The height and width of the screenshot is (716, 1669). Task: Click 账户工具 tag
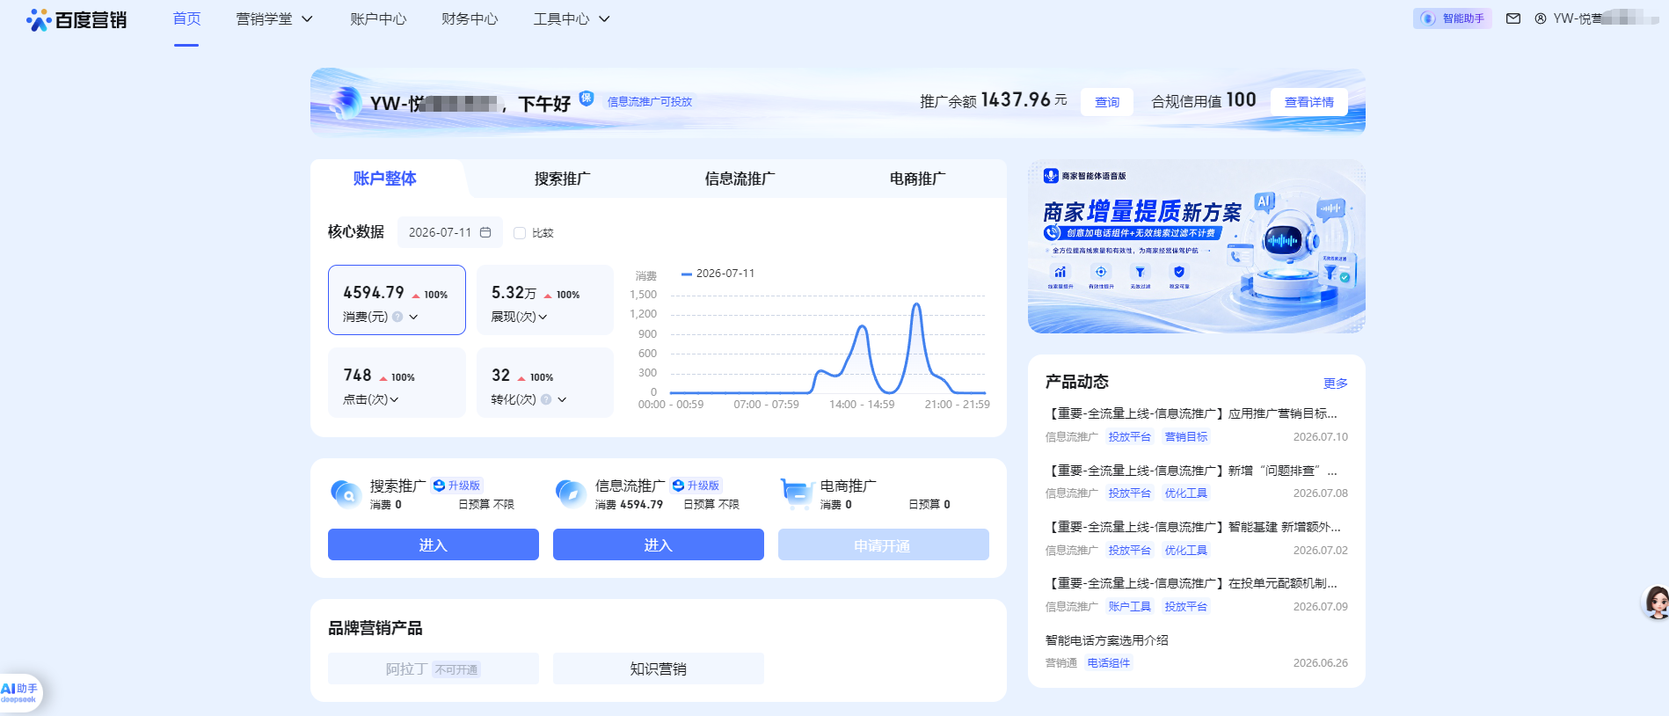(x=1130, y=607)
